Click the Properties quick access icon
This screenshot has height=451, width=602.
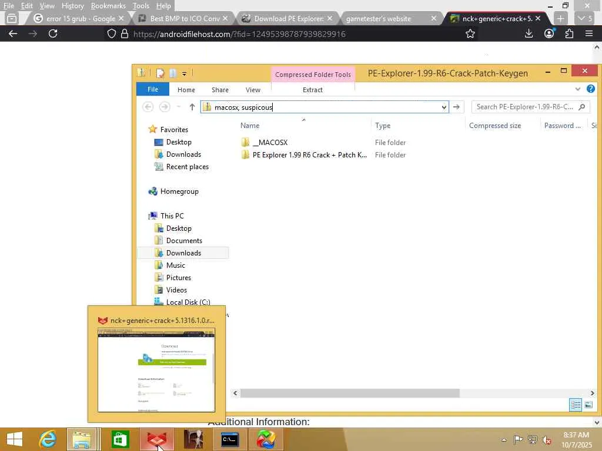(160, 73)
